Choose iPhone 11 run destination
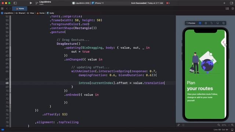235x132 pixels. (x=98, y=3)
